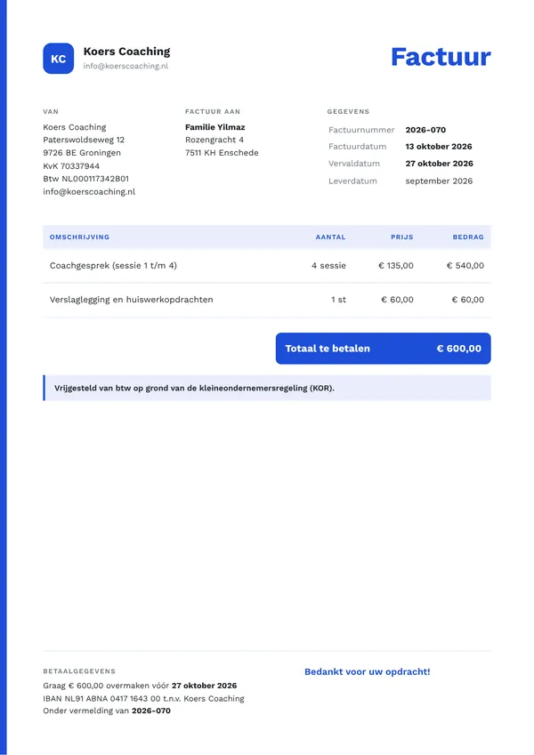Screen dimensions: 534x755
Task: Click the '4 sessie' quantity cell
Action: [x=328, y=265]
